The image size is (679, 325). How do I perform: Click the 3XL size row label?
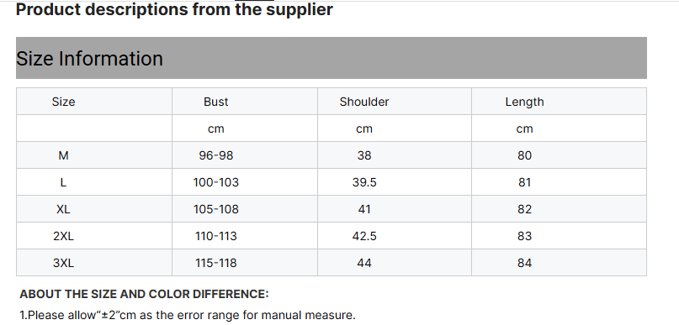(x=63, y=263)
